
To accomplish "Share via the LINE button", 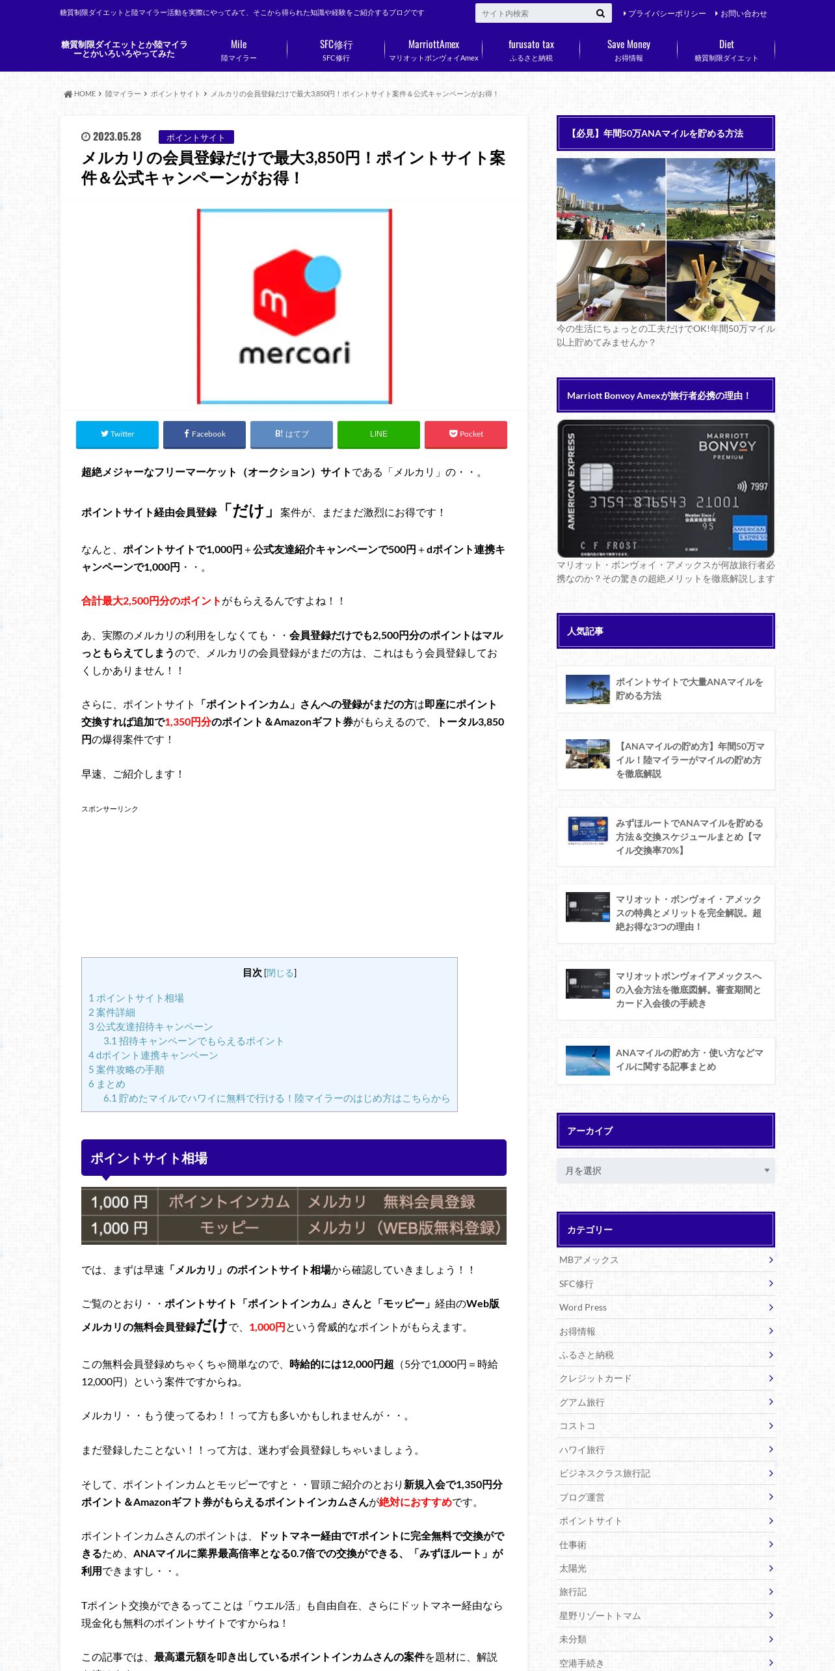I will pyautogui.click(x=378, y=434).
